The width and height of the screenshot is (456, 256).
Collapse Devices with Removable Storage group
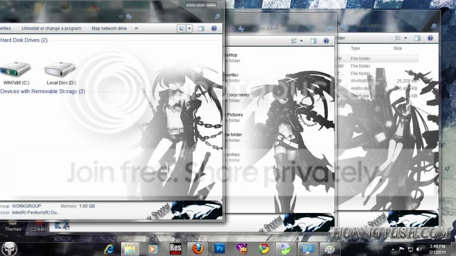tap(43, 92)
